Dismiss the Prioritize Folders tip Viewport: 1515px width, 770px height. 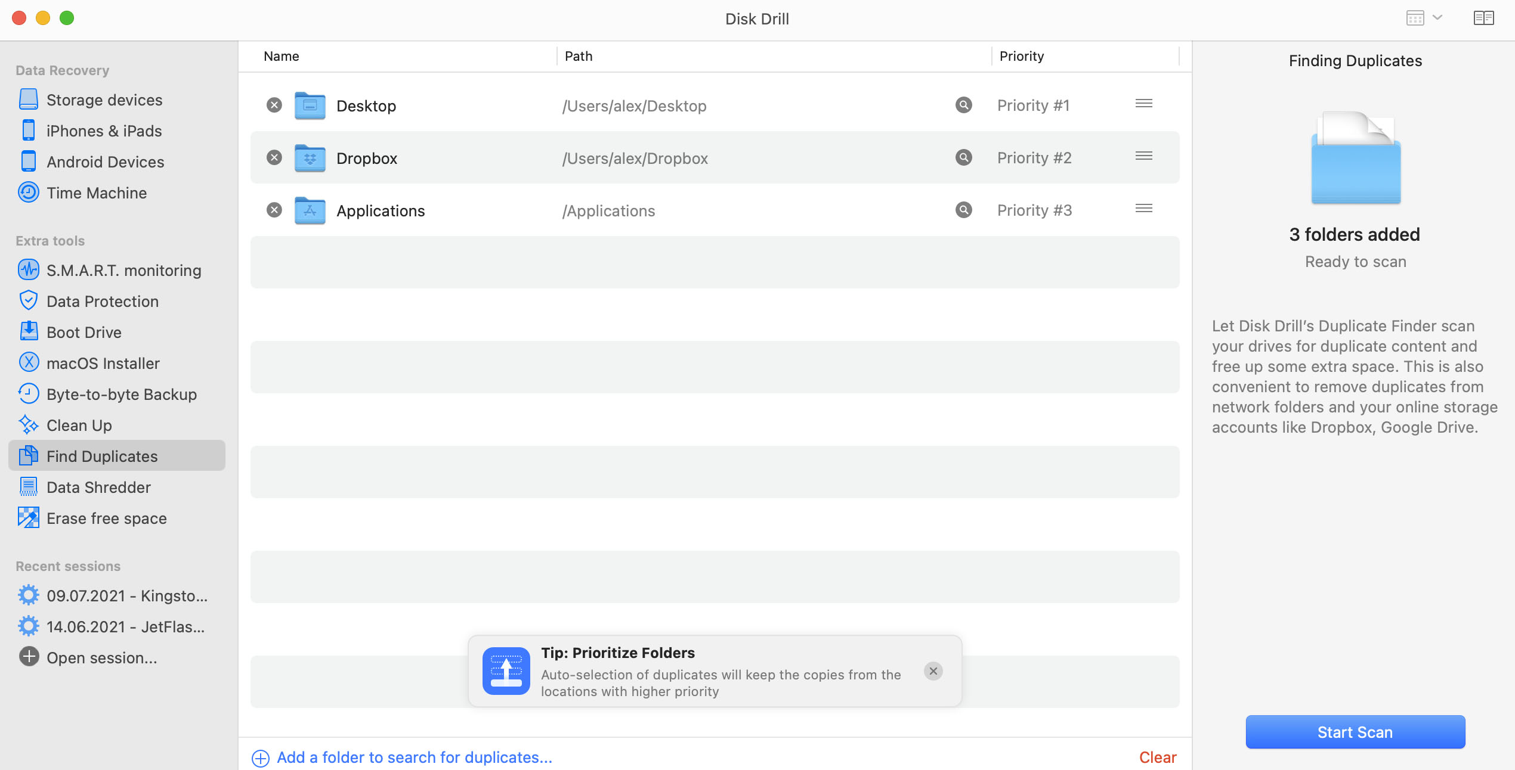tap(933, 671)
